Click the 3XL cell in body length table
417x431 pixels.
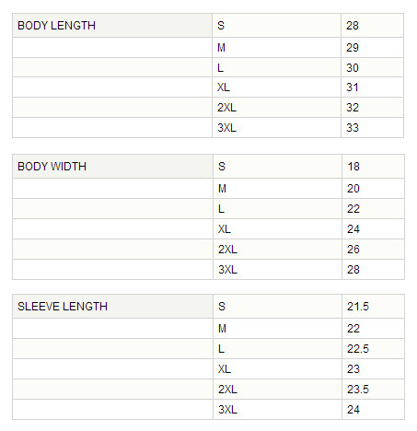coord(276,128)
